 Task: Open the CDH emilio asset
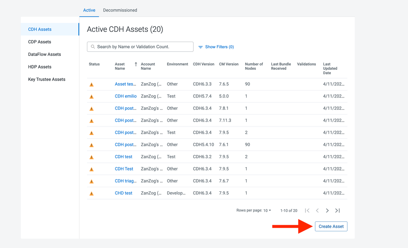tap(126, 96)
